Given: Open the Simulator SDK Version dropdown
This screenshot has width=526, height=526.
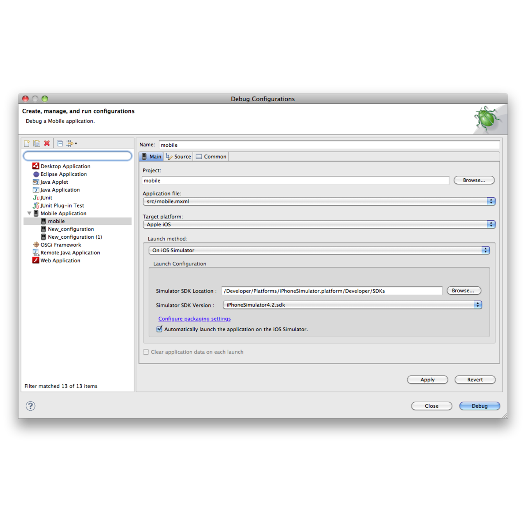Looking at the screenshot, I should (x=352, y=305).
